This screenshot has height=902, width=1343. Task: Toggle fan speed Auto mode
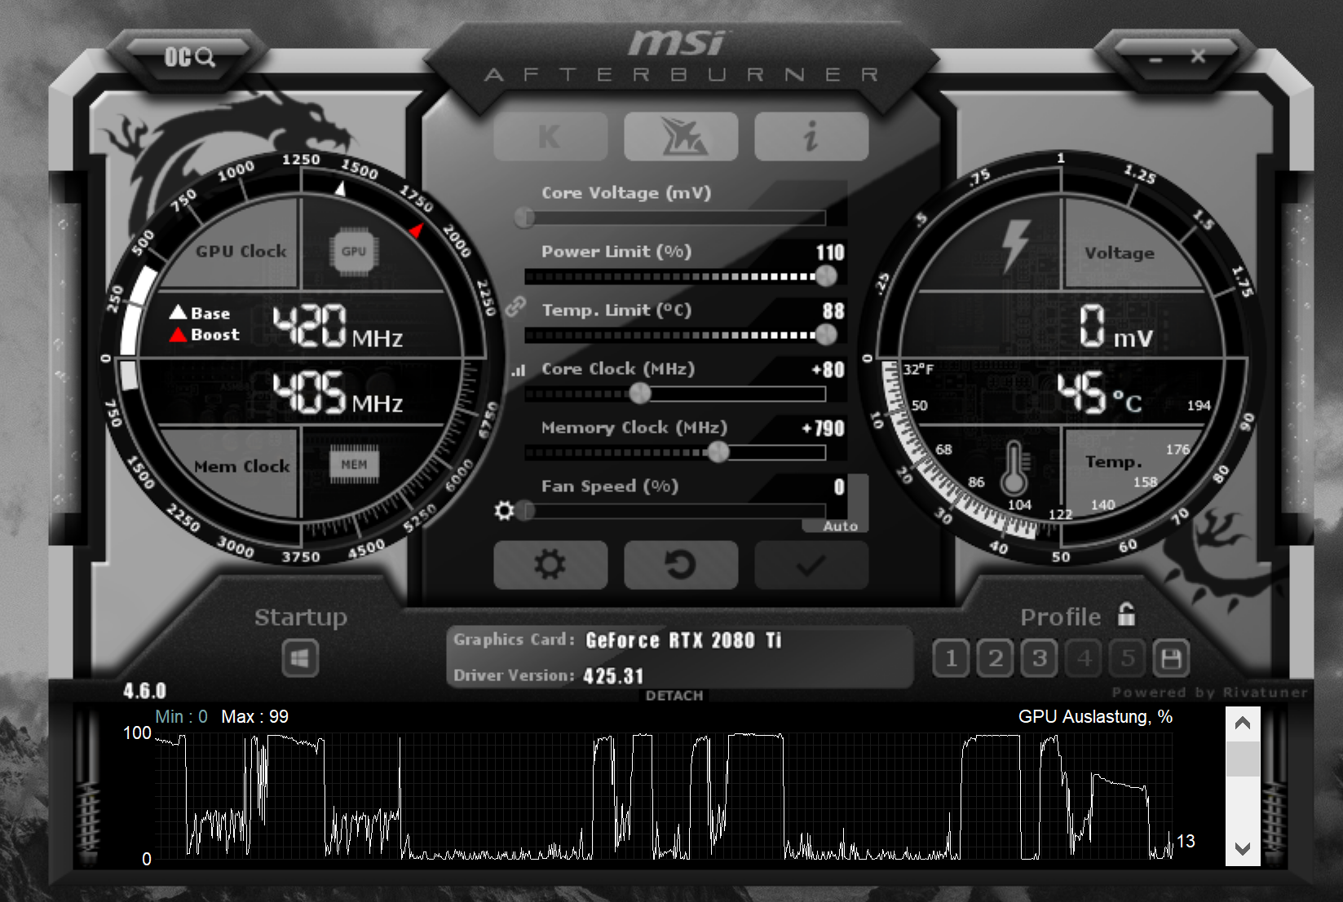pyautogui.click(x=840, y=526)
